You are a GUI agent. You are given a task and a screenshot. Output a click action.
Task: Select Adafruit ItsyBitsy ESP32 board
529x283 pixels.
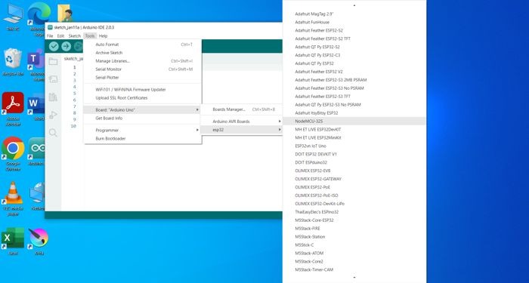[354, 113]
